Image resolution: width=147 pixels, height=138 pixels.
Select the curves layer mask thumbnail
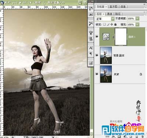(x=121, y=37)
